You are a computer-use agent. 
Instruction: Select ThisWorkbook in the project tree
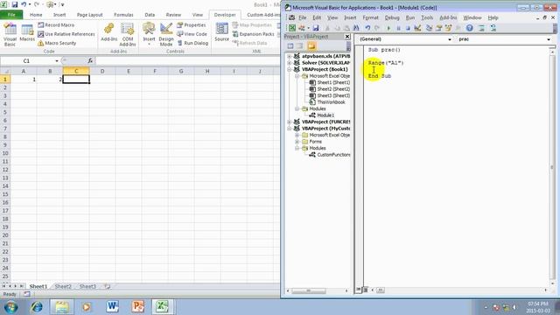[x=331, y=102]
